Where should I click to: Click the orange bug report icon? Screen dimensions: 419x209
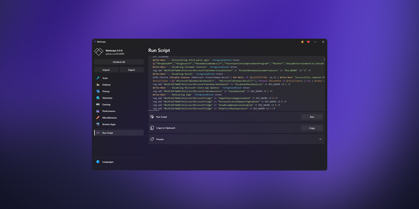coord(302,42)
